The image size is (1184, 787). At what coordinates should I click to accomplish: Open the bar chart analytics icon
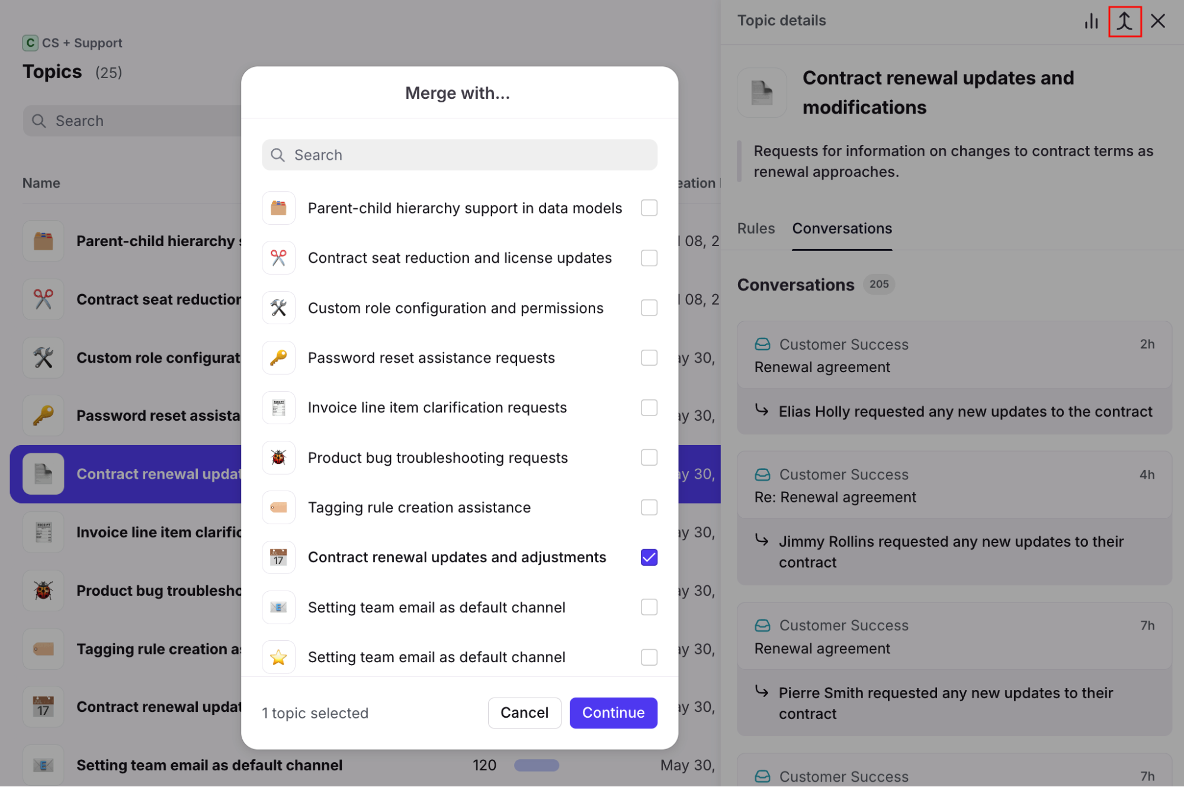tap(1091, 21)
